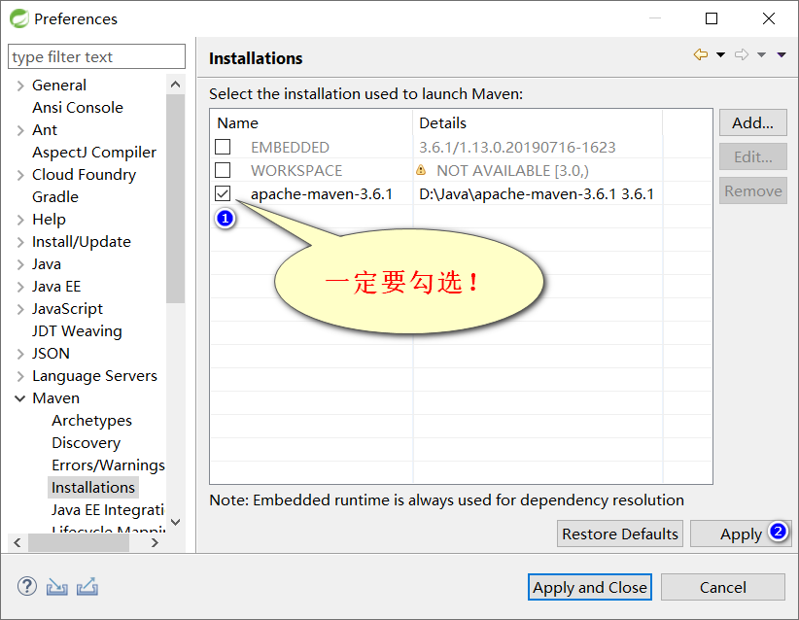
Task: Open Java EE Integration page
Action: [x=108, y=510]
